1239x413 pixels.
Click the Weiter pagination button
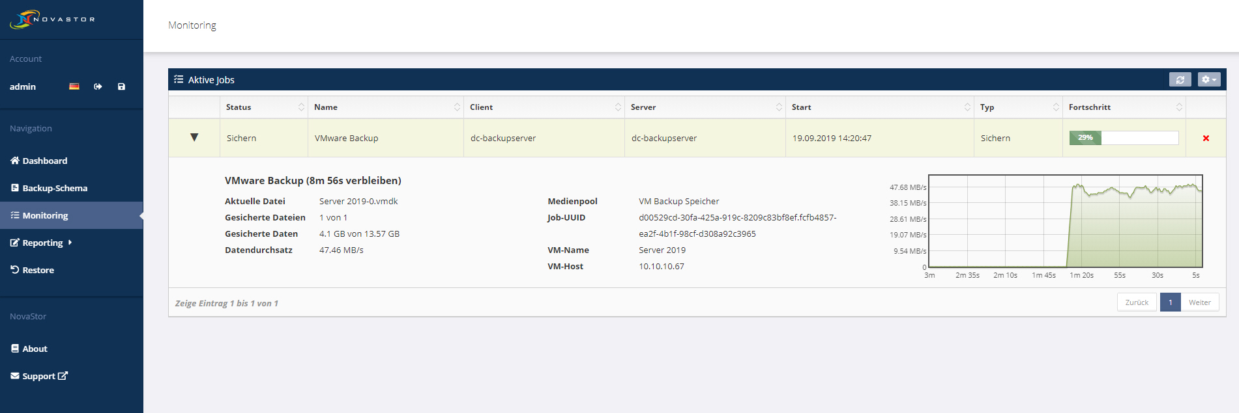point(1199,302)
